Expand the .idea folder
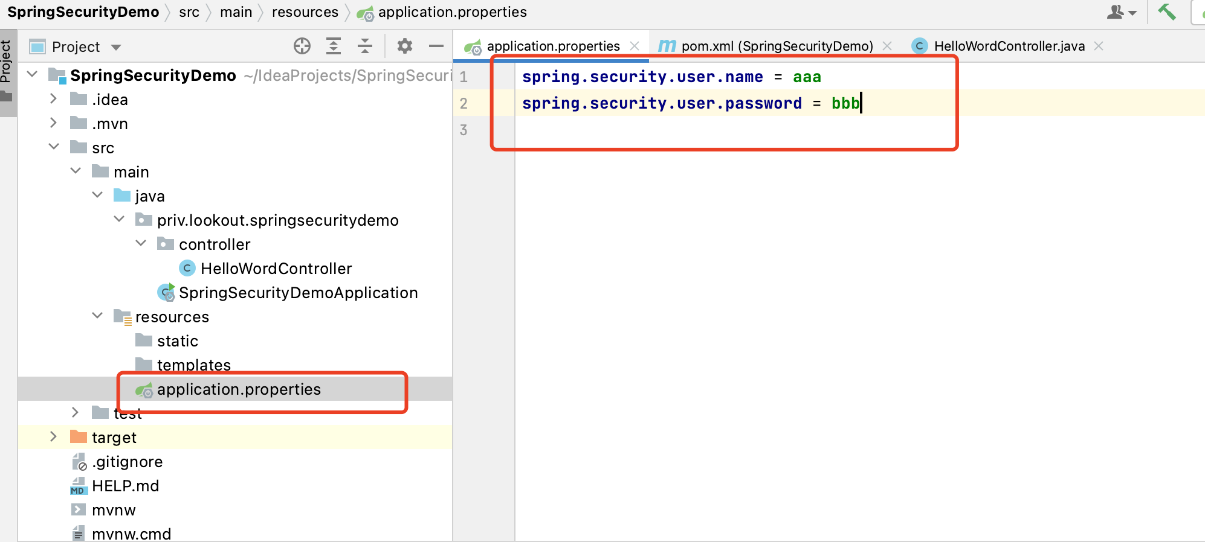The image size is (1205, 542). click(53, 98)
